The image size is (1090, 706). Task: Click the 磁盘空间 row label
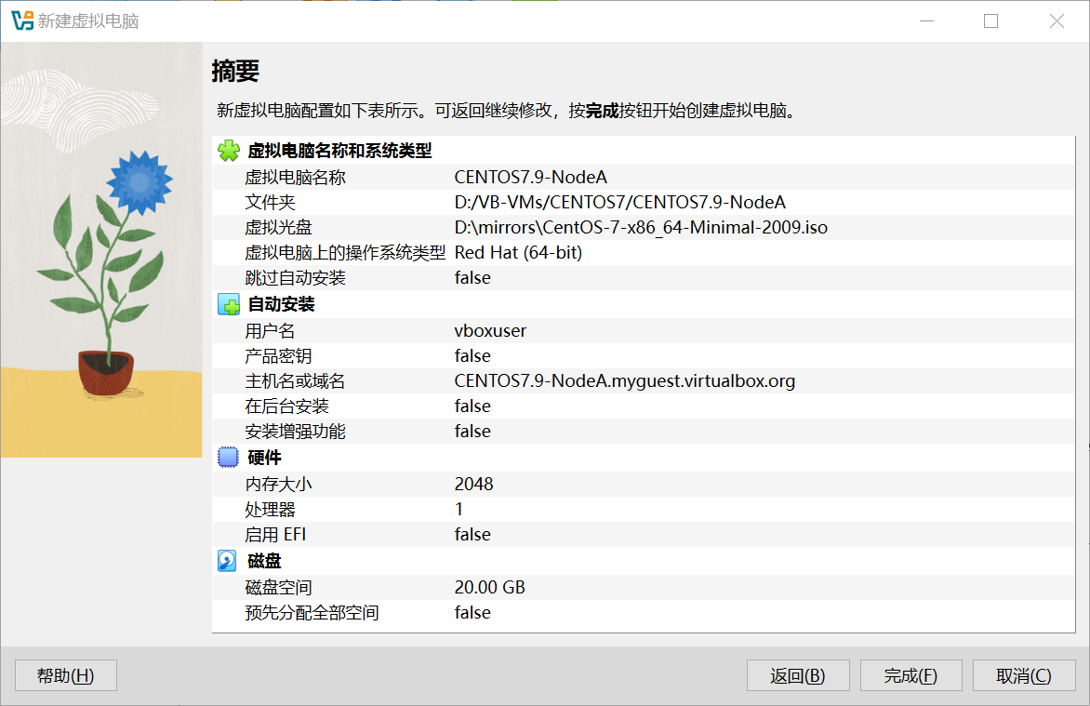tap(279, 588)
